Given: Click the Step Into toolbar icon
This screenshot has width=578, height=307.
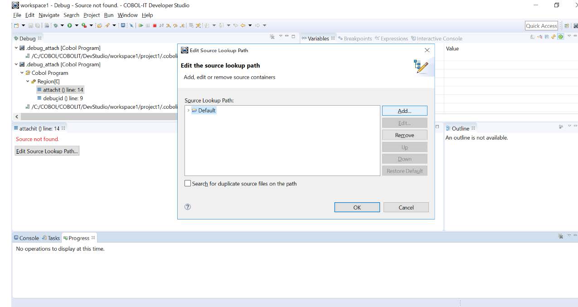Looking at the screenshot, I should [169, 25].
